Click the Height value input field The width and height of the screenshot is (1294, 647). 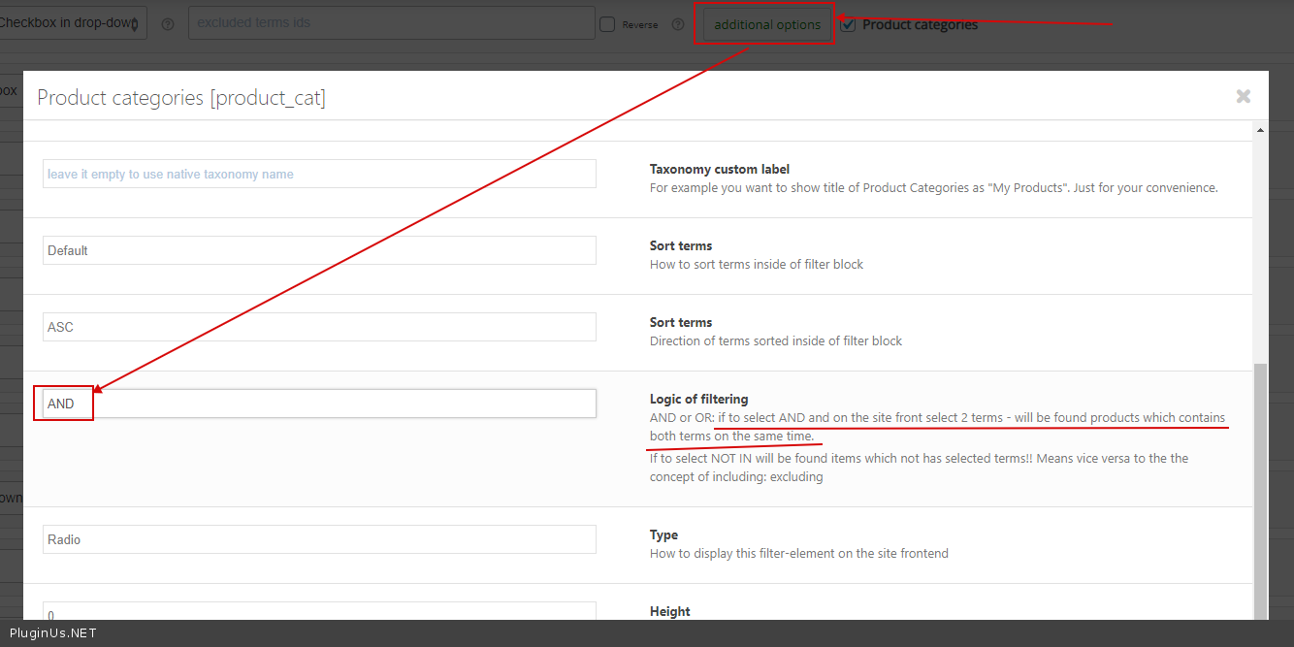[319, 612]
